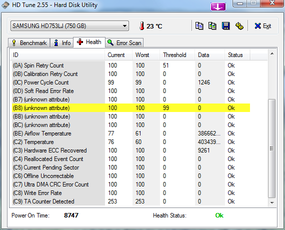The image size is (285, 230).
Task: Select the (C6) Offline Uncorrectable row
Action: click(131, 176)
